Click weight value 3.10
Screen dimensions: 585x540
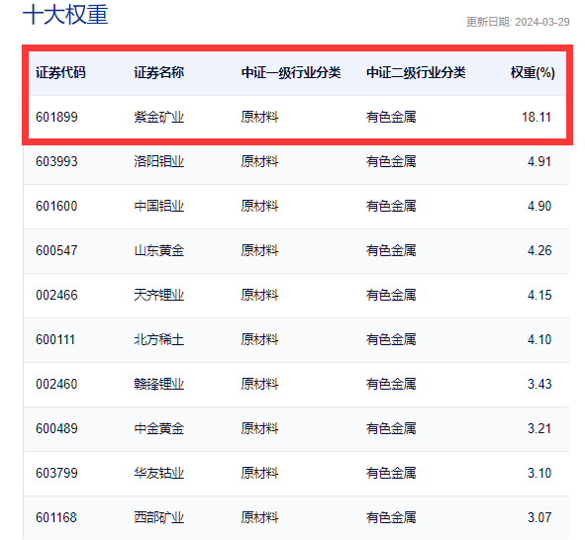tap(539, 473)
